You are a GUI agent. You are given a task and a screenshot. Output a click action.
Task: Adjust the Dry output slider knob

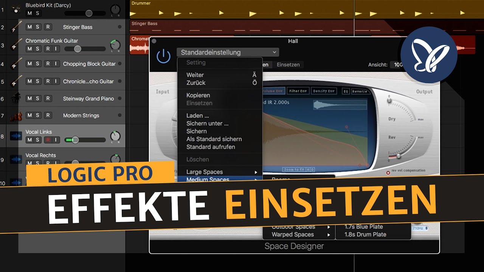(x=389, y=101)
